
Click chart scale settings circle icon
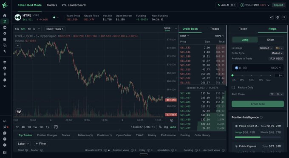coord(172,120)
